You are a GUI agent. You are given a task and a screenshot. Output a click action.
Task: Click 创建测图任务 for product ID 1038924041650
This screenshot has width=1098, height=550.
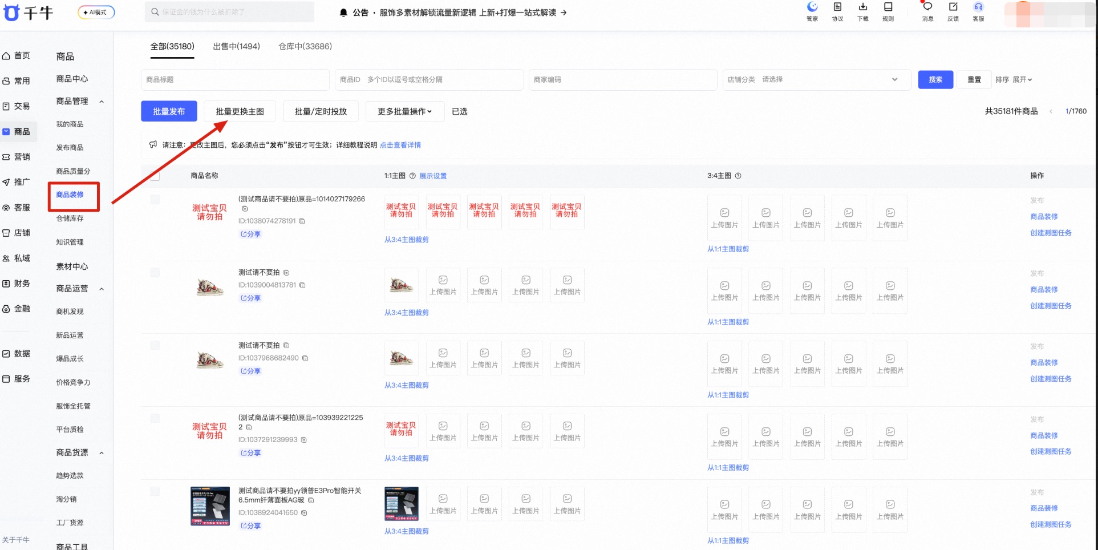pos(1051,524)
